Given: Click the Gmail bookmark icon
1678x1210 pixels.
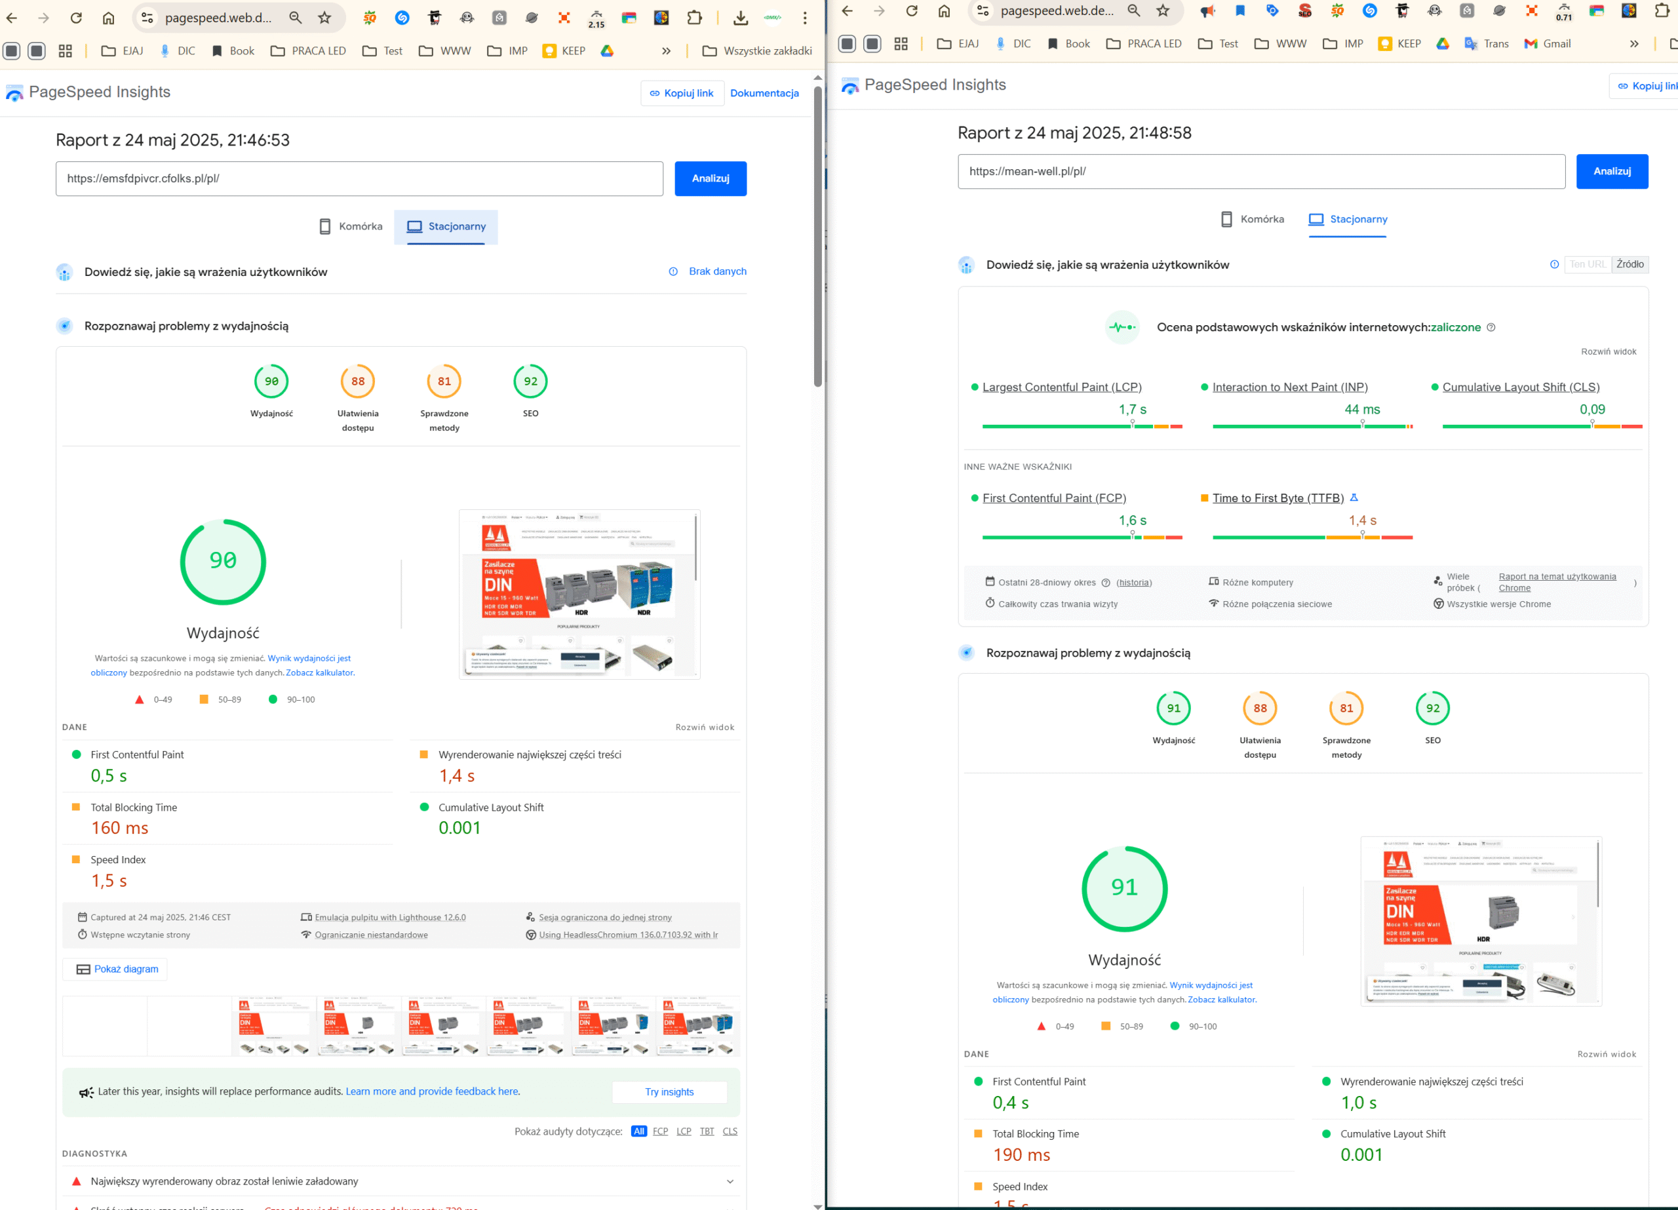Looking at the screenshot, I should 1531,44.
